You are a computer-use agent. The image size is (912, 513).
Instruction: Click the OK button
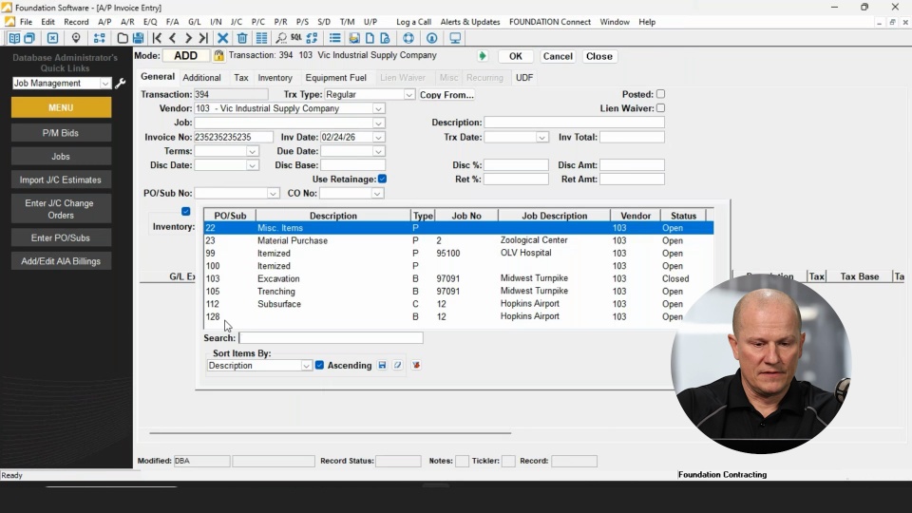tap(516, 56)
